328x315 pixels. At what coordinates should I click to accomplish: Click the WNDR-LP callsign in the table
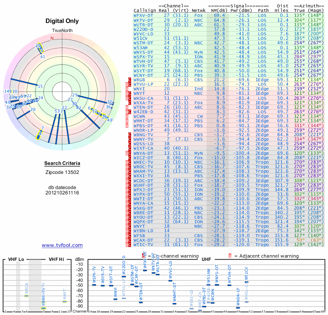143,130
